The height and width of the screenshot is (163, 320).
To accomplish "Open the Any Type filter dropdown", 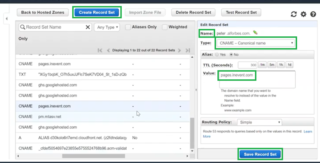I will coord(107,27).
